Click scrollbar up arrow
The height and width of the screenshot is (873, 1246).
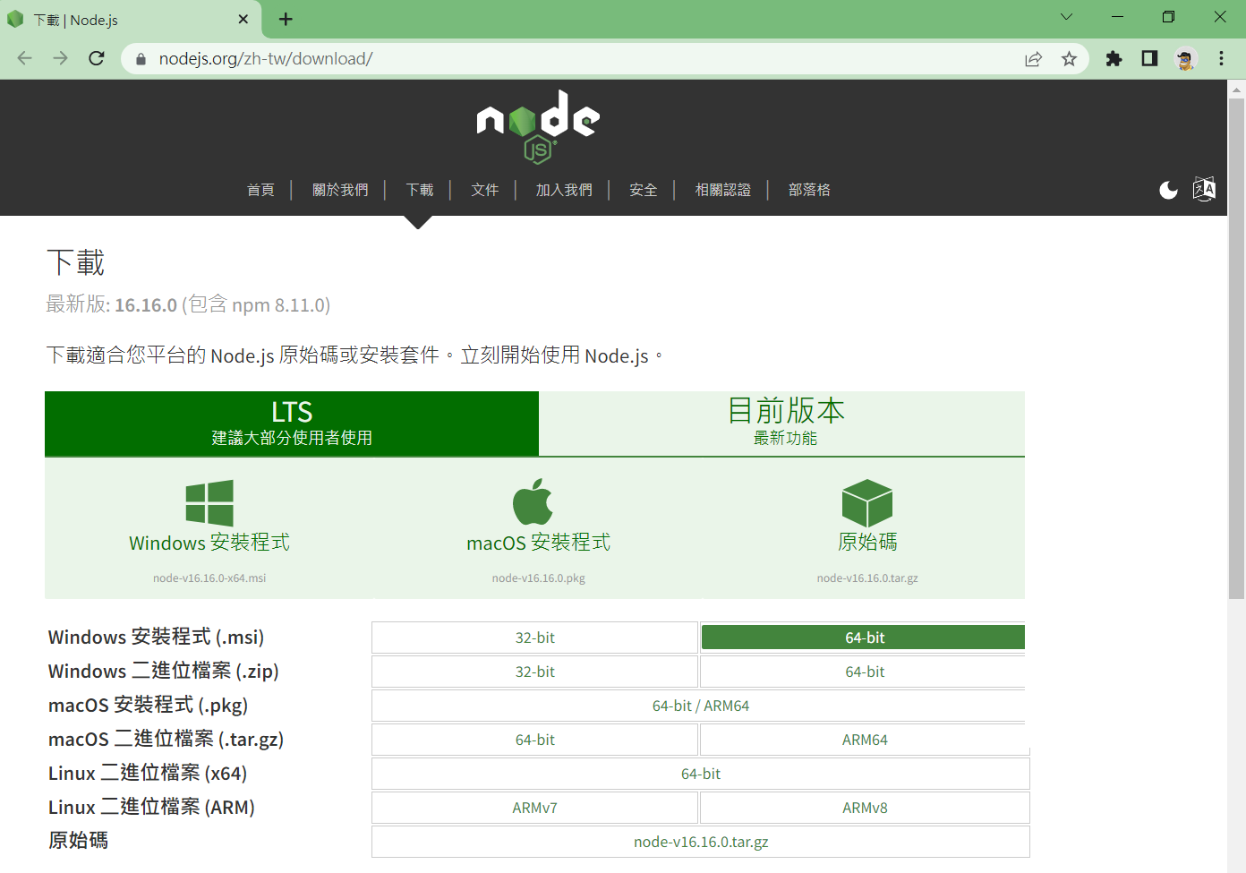(1236, 90)
